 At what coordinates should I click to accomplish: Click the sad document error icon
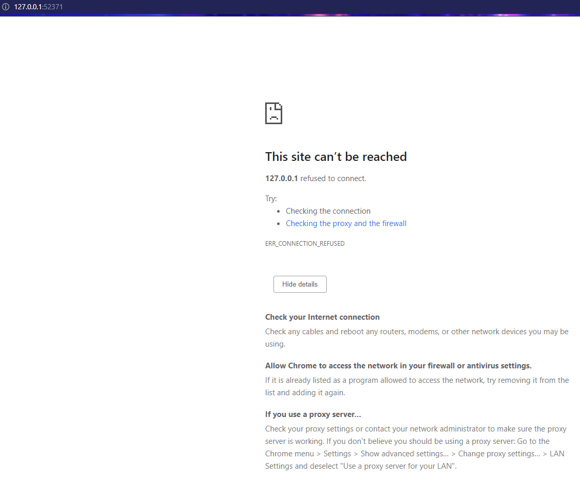tap(273, 113)
